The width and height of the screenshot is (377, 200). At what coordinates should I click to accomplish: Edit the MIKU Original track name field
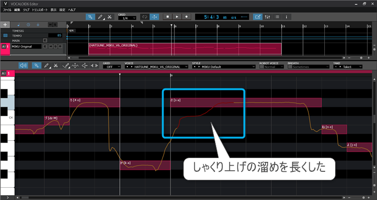point(26,46)
